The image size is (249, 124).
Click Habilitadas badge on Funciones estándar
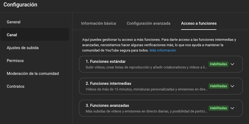219,64
